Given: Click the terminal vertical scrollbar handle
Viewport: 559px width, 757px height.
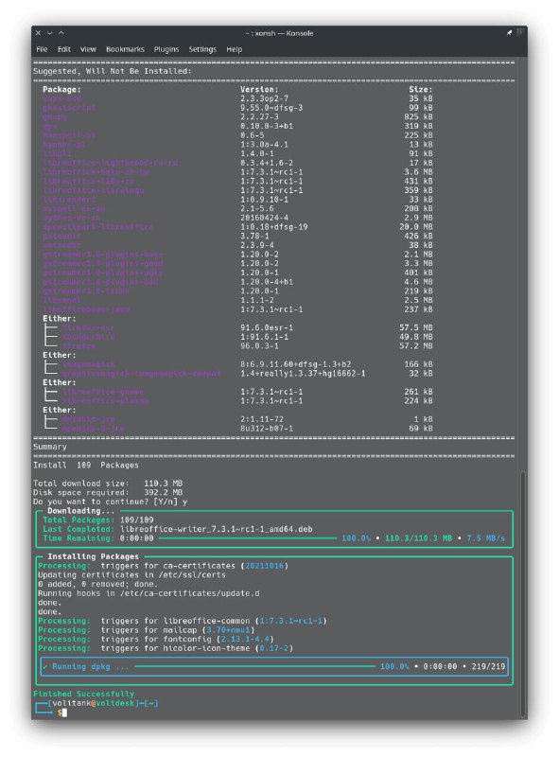Looking at the screenshot, I should pyautogui.click(x=523, y=595).
